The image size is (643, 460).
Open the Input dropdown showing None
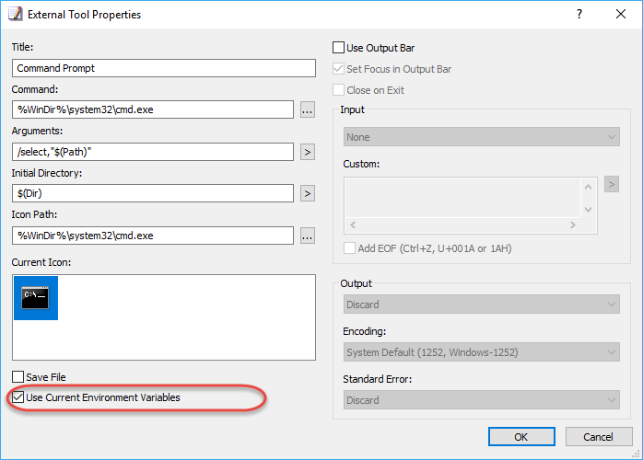click(482, 137)
